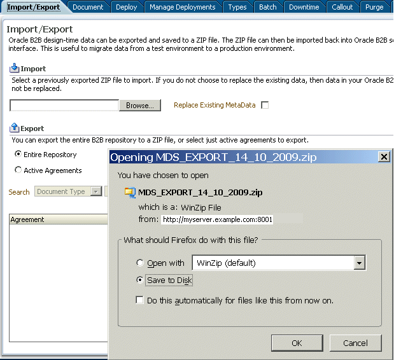This screenshot has width=394, height=360.
Task: Check Do this automatically for files
Action: tap(139, 300)
